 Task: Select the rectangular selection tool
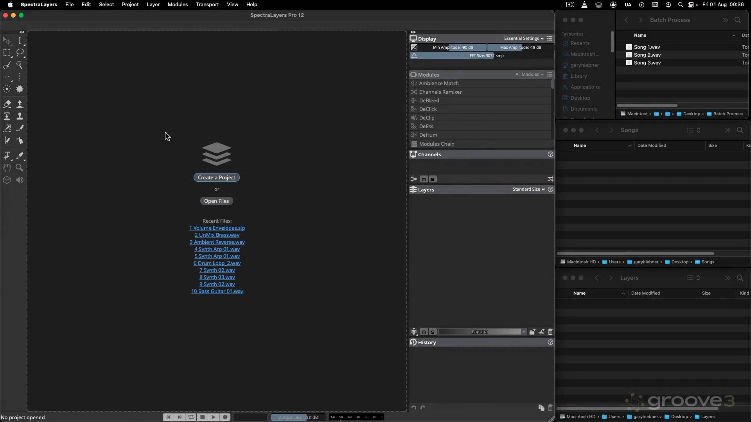(7, 53)
